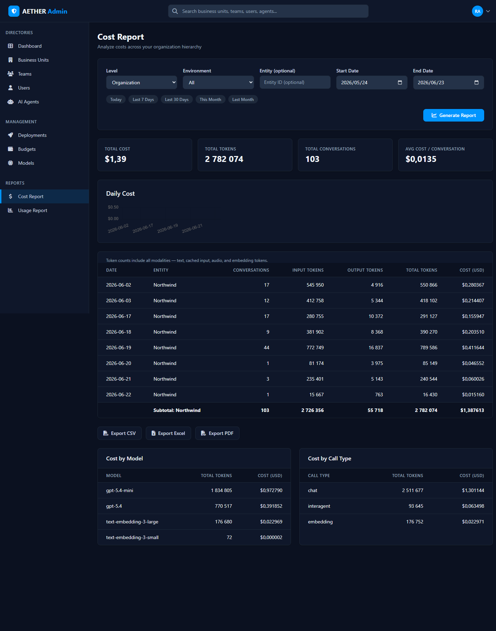Click the chat call type row
The width and height of the screenshot is (496, 631).
(x=396, y=490)
